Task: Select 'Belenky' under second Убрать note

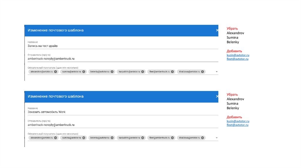Action: pyautogui.click(x=233, y=108)
